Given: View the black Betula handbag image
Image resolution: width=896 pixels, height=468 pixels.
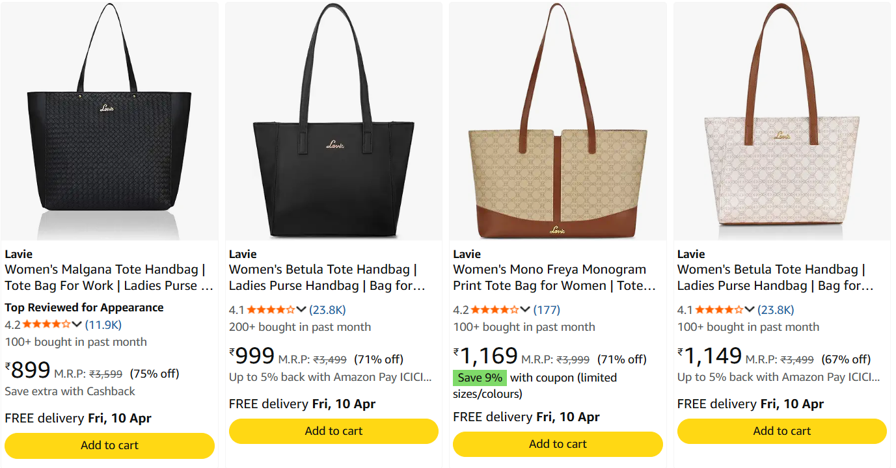Looking at the screenshot, I should point(333,120).
